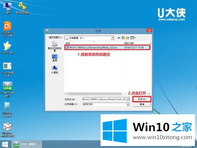This screenshot has height=148, width=197.
Task: Click the Cancel (取消) button
Action: click(142, 104)
